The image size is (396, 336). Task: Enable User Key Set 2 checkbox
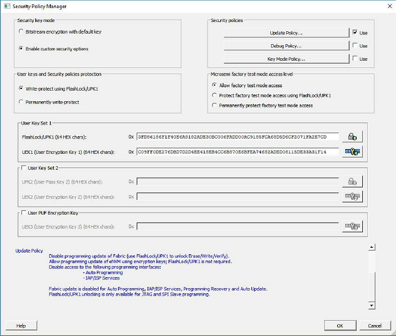coord(23,168)
